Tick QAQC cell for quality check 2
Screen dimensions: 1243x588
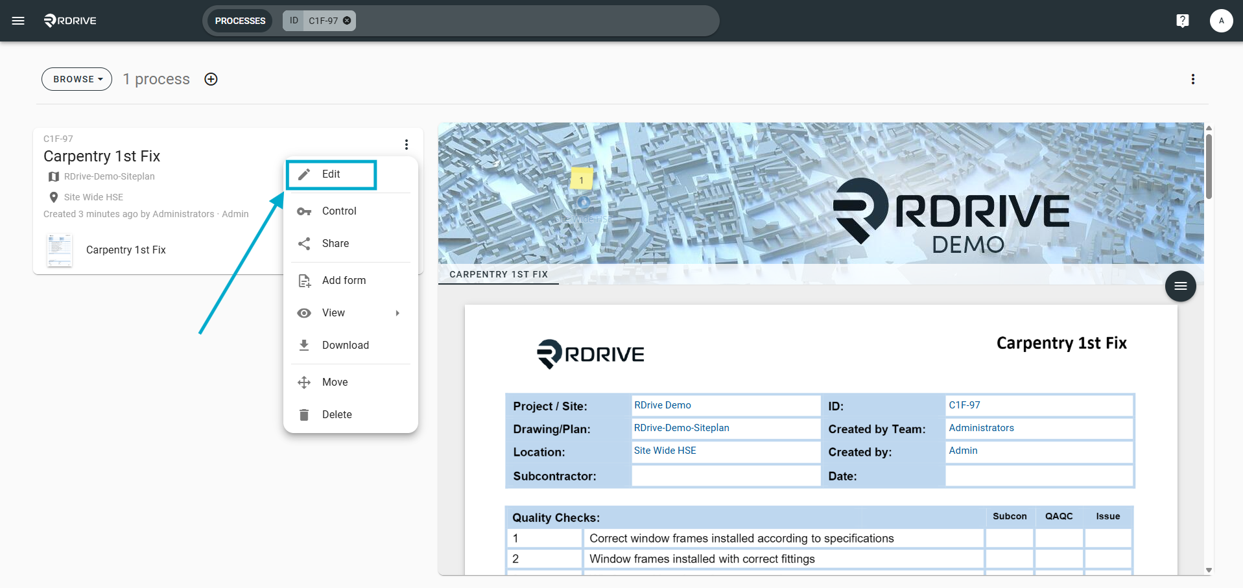(x=1059, y=559)
